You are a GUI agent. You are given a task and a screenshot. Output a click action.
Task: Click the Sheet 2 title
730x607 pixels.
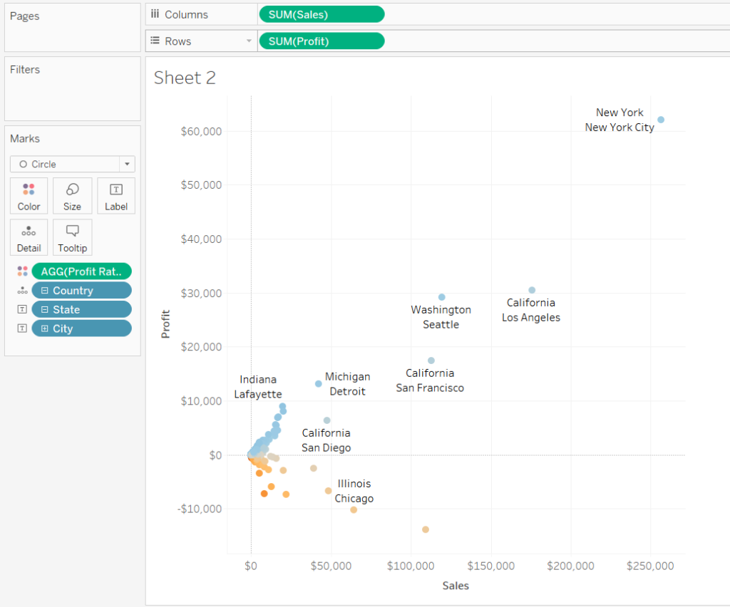tap(185, 78)
